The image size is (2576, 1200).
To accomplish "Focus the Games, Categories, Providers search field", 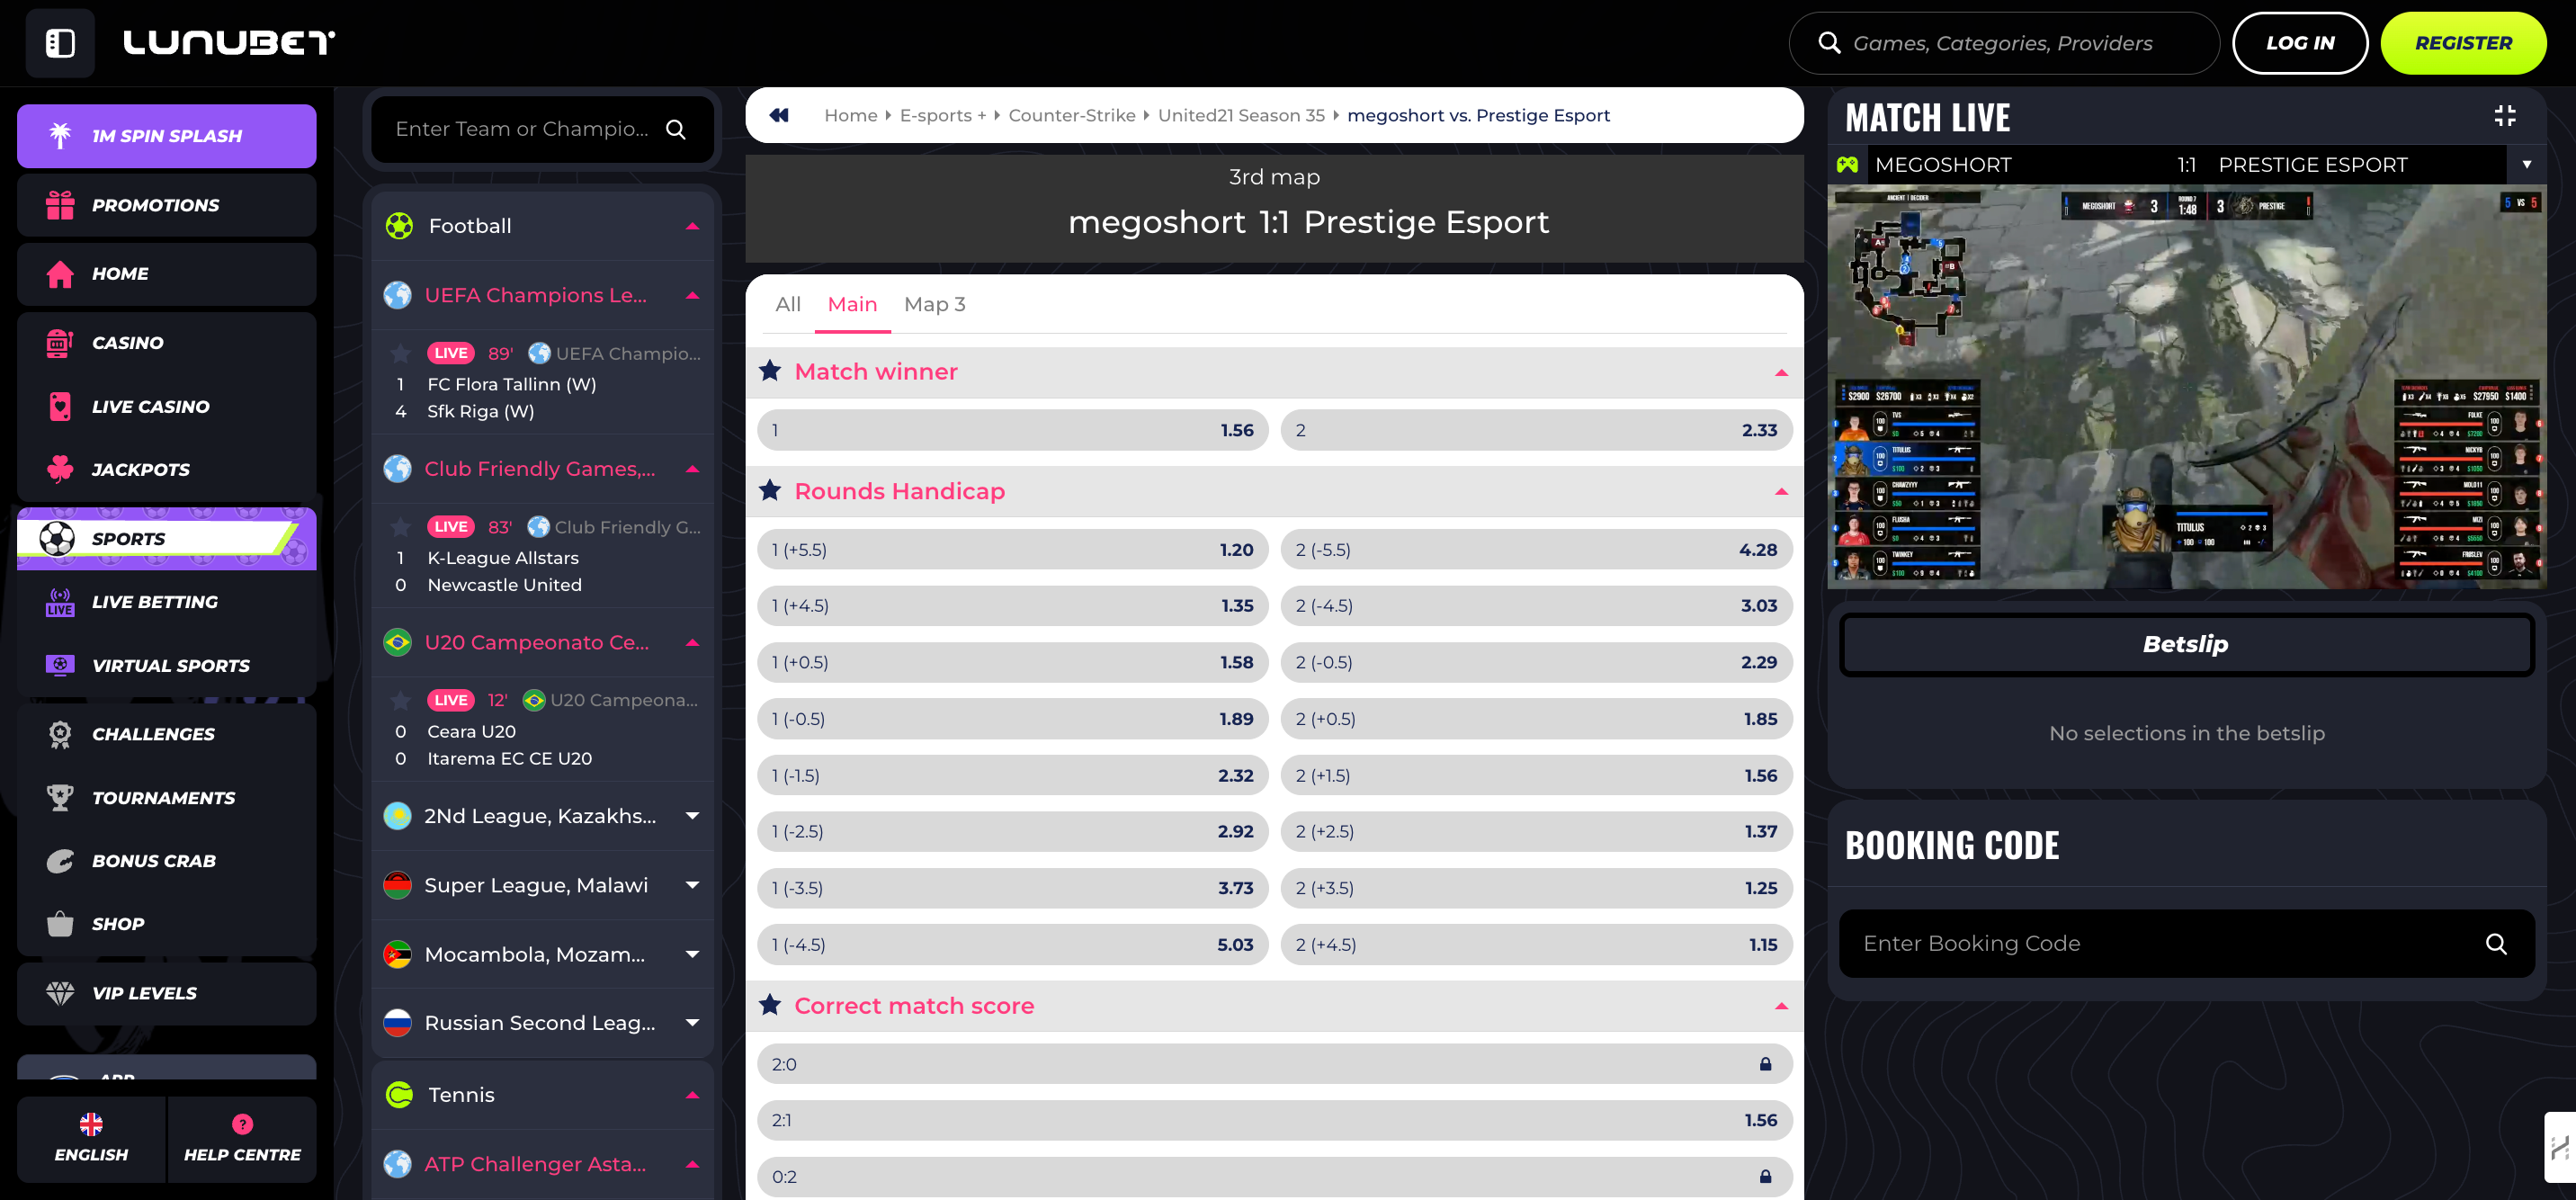I will pyautogui.click(x=2003, y=43).
